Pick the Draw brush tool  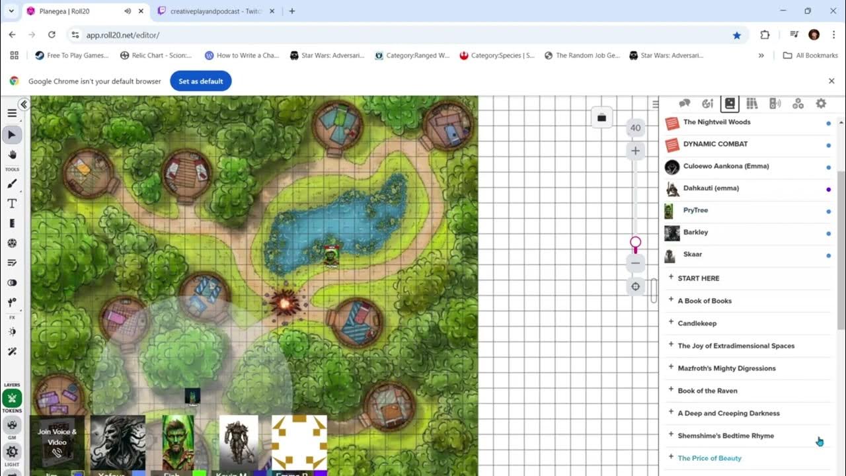pyautogui.click(x=12, y=184)
